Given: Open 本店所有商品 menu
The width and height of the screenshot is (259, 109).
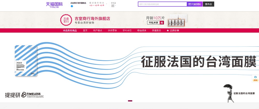Looking at the screenshot, I should 70,31.
